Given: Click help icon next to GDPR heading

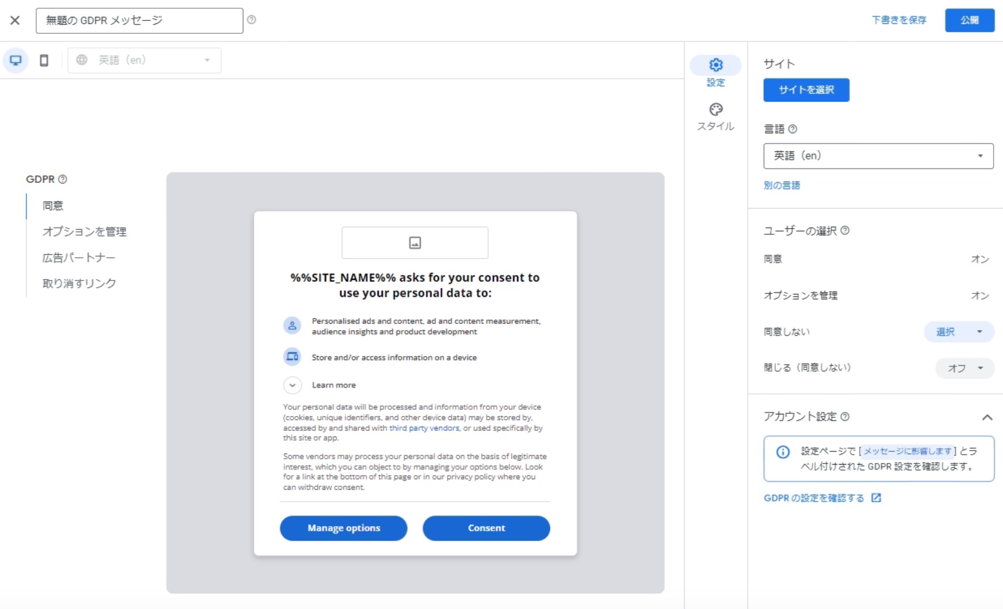Looking at the screenshot, I should (x=63, y=179).
